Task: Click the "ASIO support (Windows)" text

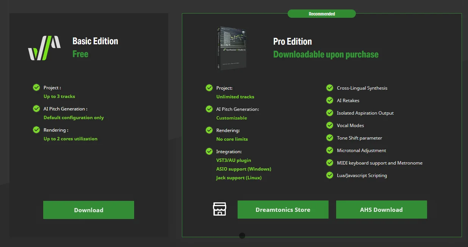Action: coord(244,169)
